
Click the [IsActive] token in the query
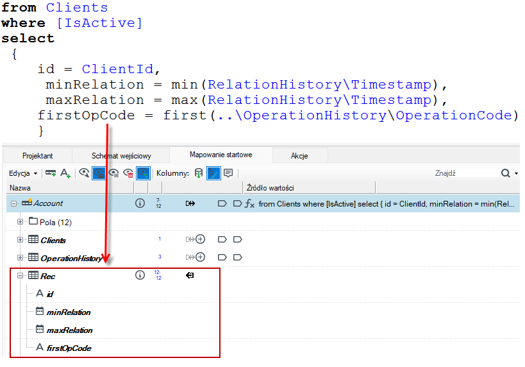point(100,23)
